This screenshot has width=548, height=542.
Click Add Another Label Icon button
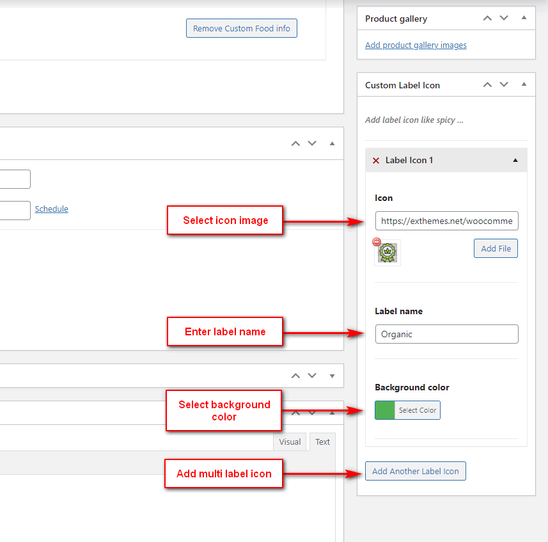coord(416,472)
